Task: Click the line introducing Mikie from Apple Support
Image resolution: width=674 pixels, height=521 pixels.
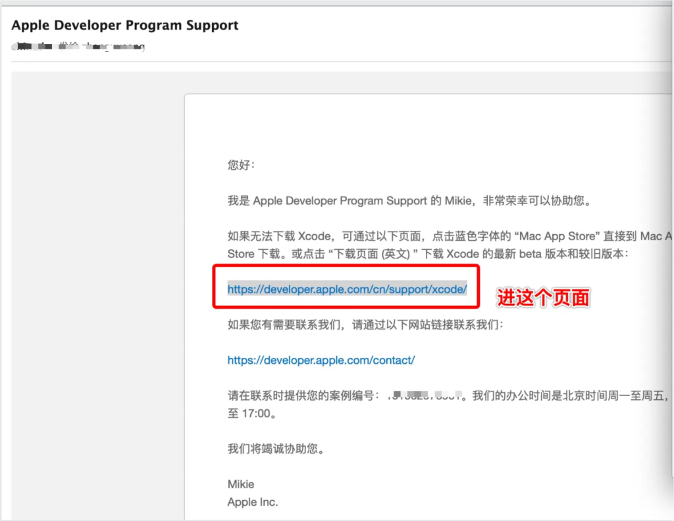Action: 409,201
